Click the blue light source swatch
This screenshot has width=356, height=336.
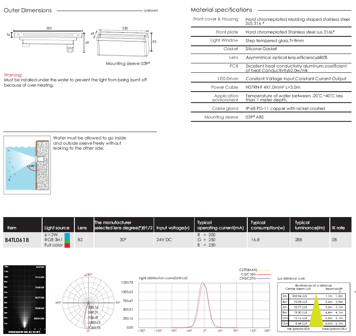tap(67, 235)
